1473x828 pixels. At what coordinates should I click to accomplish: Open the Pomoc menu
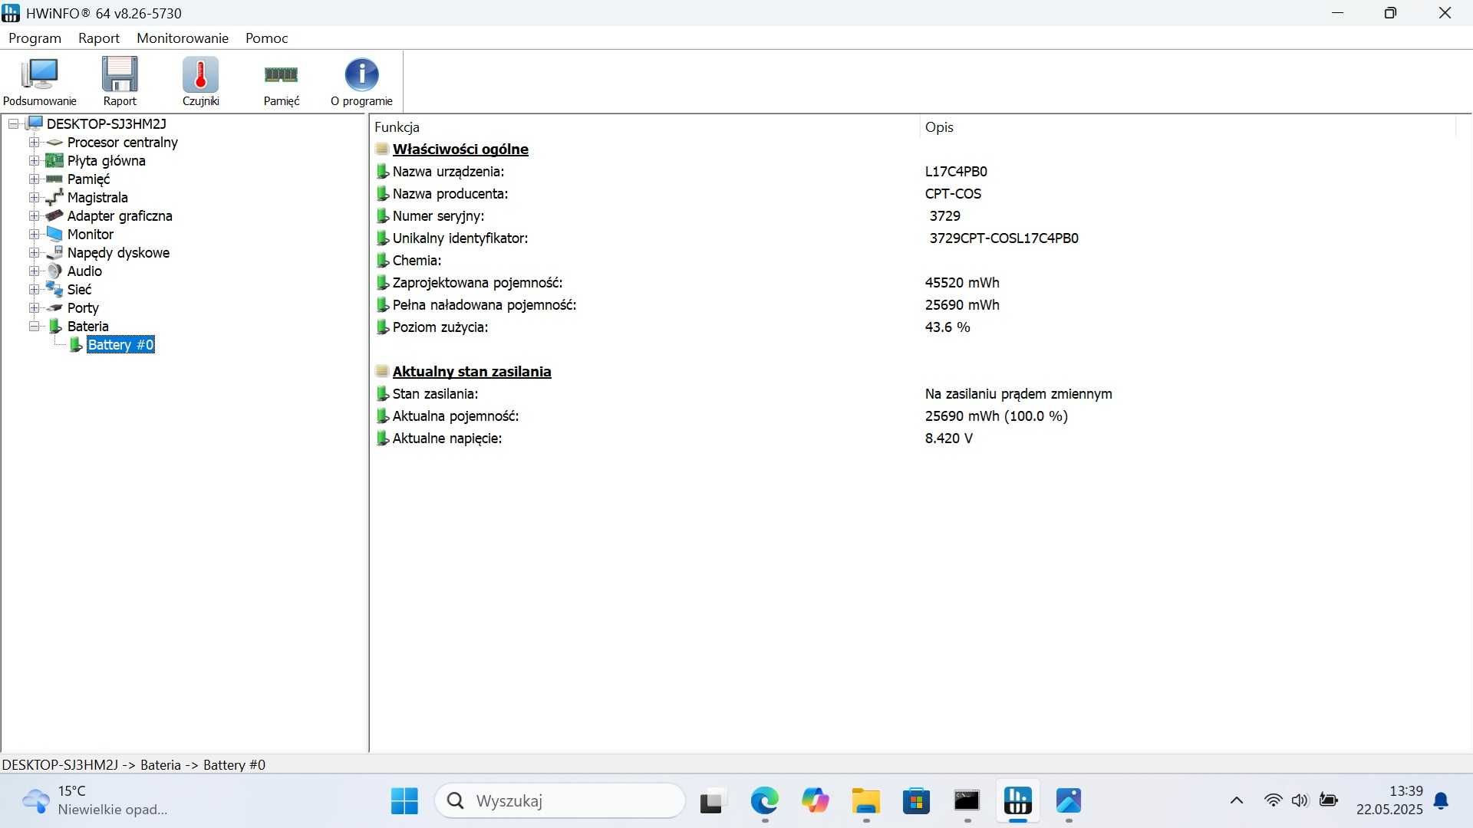267,38
